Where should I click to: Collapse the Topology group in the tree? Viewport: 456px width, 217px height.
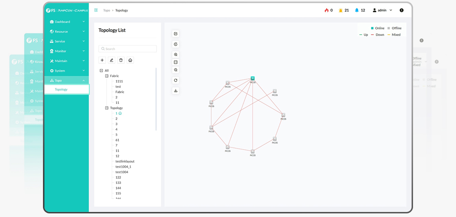click(107, 108)
